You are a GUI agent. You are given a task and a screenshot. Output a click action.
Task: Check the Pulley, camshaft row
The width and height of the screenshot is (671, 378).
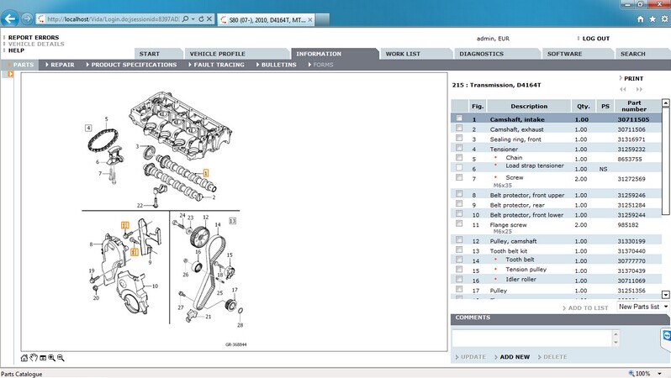pyautogui.click(x=459, y=239)
